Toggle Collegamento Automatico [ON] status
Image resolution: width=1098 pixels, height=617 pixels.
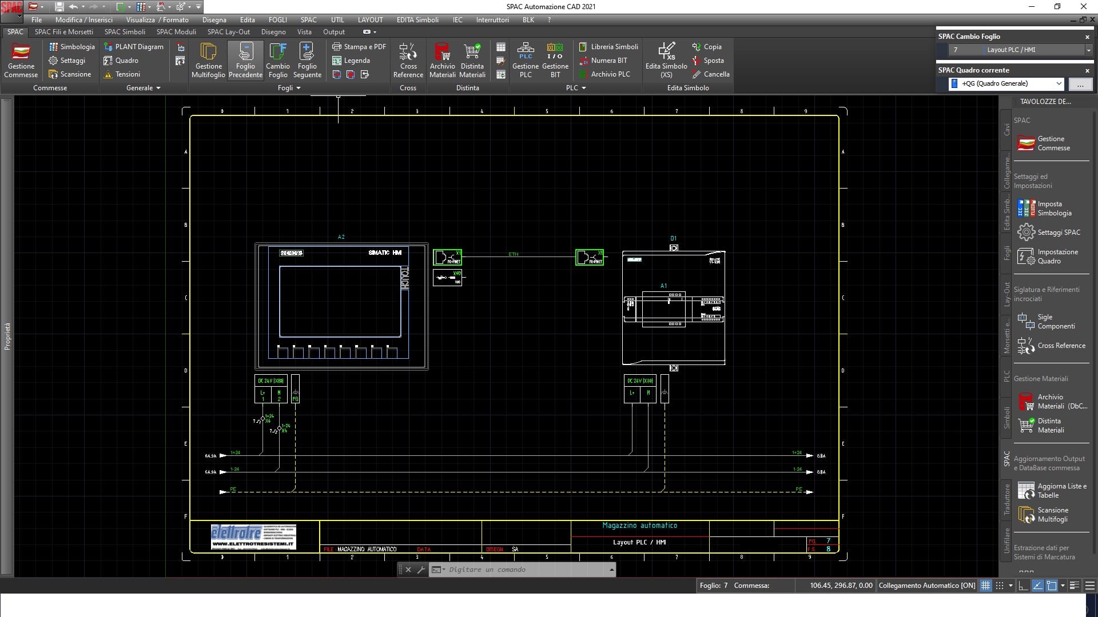(x=926, y=586)
